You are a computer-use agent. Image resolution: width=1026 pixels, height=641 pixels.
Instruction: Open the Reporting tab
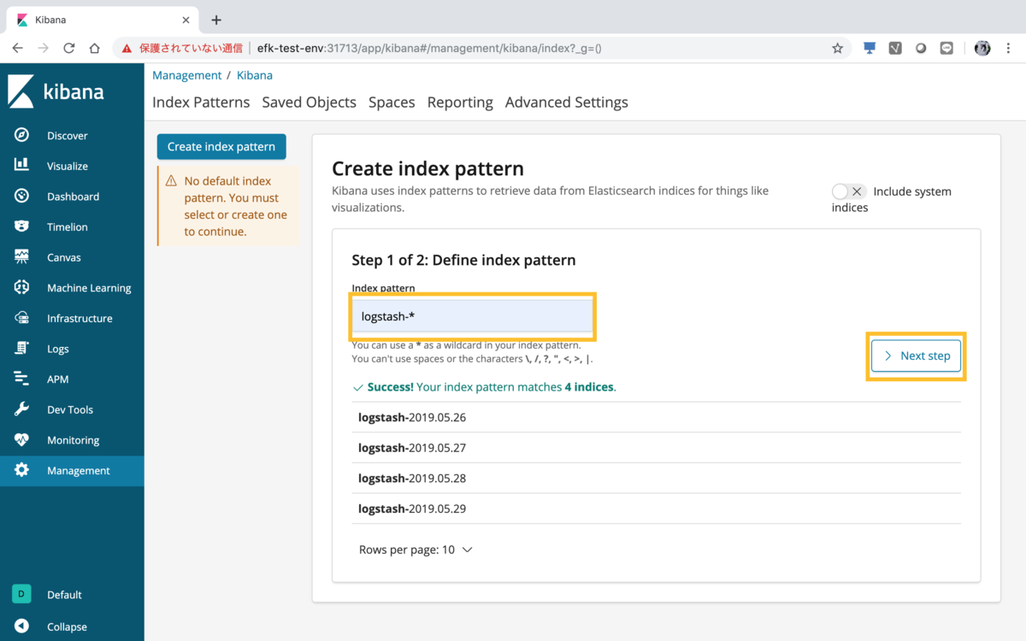point(460,103)
